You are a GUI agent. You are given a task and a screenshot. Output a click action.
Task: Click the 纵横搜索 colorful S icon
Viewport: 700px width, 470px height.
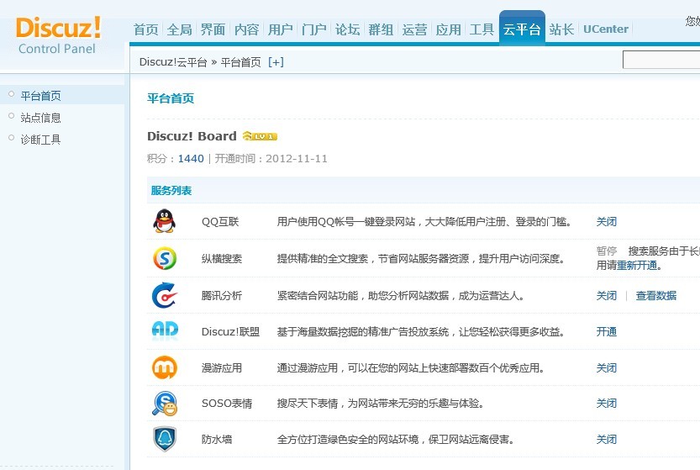point(165,258)
